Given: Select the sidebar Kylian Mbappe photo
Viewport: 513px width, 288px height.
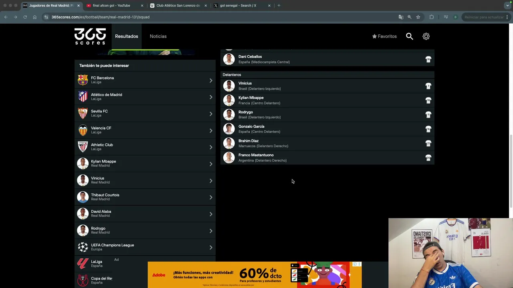Looking at the screenshot, I should click(x=83, y=164).
